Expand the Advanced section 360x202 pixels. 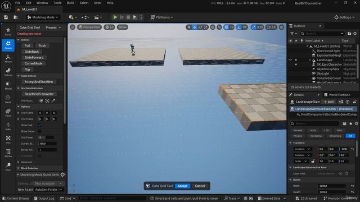(x=19, y=162)
